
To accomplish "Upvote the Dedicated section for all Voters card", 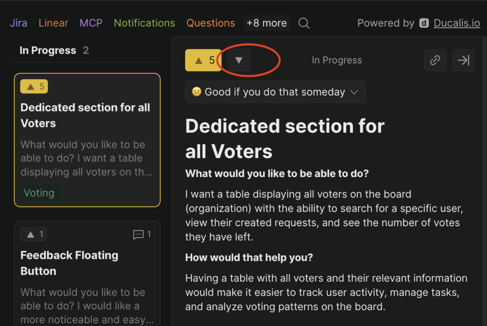I will pos(33,86).
